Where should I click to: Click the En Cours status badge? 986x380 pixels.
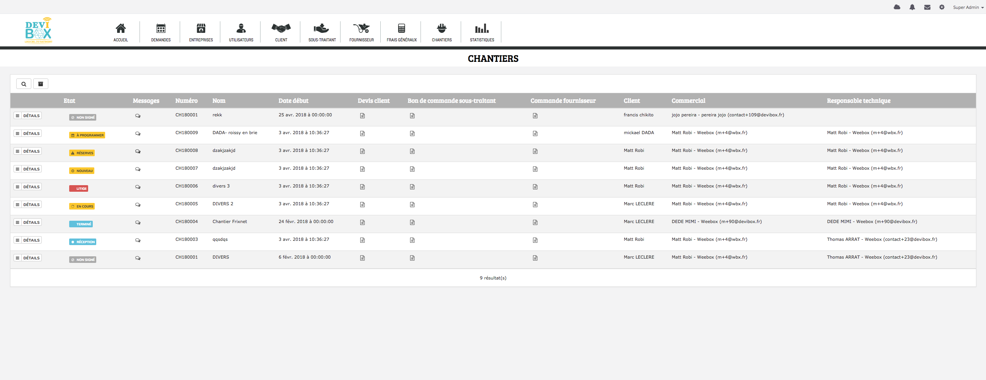pyautogui.click(x=82, y=206)
